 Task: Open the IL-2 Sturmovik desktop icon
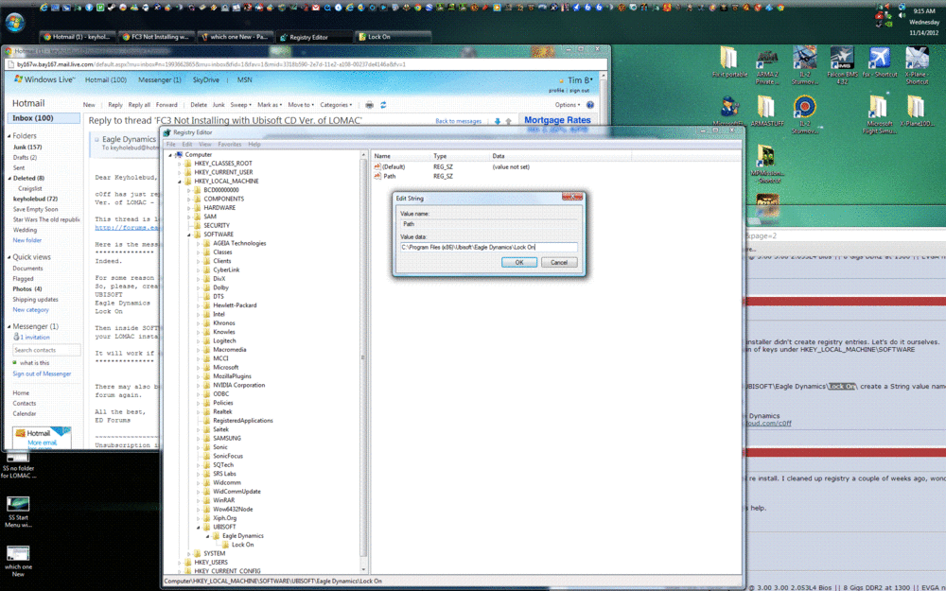coord(804,57)
